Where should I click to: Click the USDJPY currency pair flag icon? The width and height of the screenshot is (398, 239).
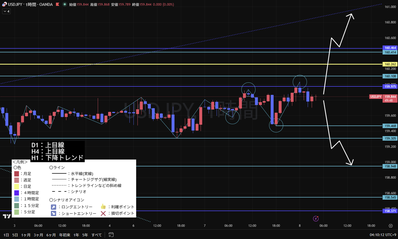[x=4, y=5]
